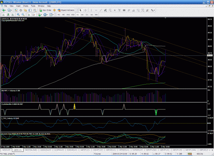Click the MetaEditor icon next to New Order
The width and height of the screenshot is (214, 156).
(54, 10)
